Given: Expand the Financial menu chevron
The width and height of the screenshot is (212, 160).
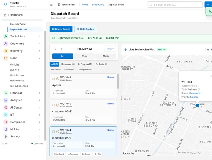Looking at the screenshot, I should (x=40, y=93).
